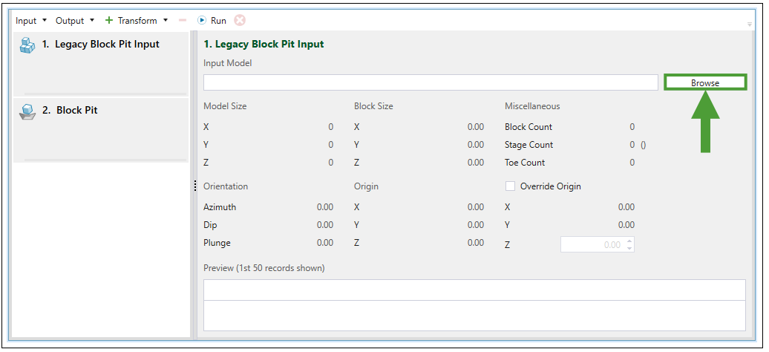Click the green plus Transform icon
This screenshot has width=769, height=352.
click(x=109, y=20)
